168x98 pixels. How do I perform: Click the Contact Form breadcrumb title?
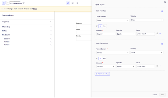click(17, 3)
